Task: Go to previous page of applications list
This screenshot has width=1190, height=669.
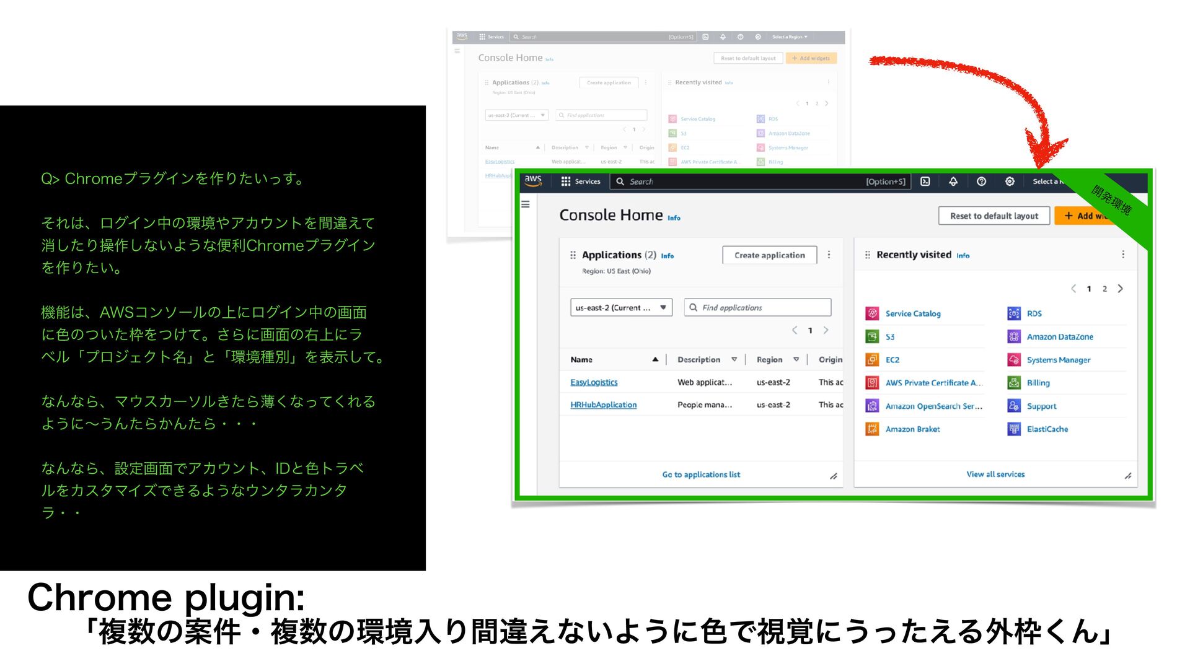Action: [x=795, y=330]
